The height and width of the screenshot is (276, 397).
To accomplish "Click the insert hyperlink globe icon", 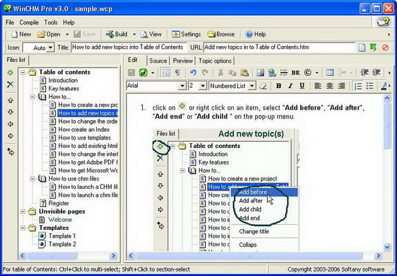I will point(271,73).
